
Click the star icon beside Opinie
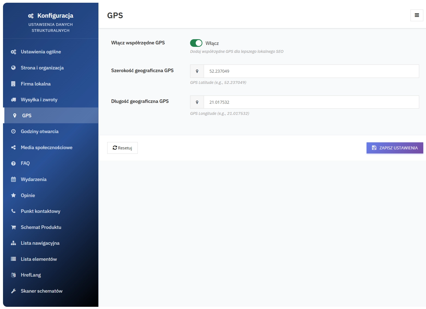tap(13, 195)
